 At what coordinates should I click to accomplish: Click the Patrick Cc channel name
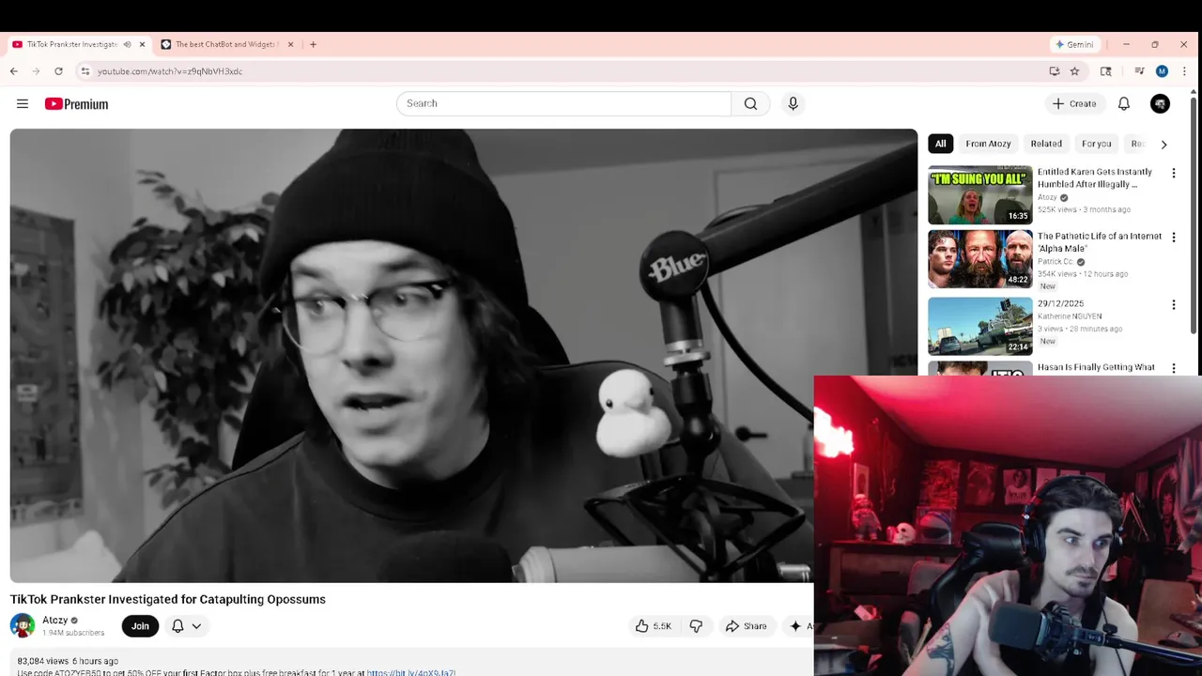[x=1056, y=262]
